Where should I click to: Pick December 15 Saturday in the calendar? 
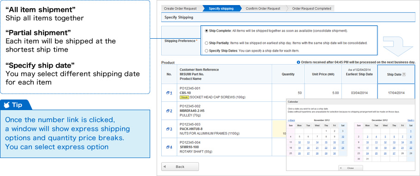411,142
